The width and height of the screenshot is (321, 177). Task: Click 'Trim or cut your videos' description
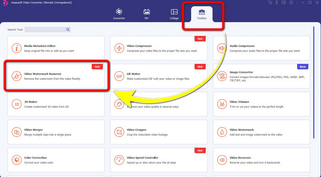(256, 106)
